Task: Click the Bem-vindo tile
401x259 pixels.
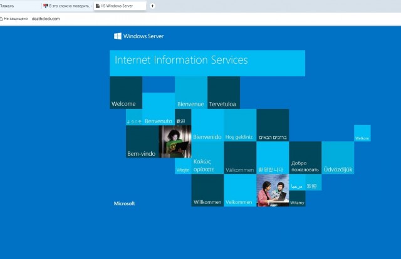Action: pyautogui.click(x=142, y=141)
